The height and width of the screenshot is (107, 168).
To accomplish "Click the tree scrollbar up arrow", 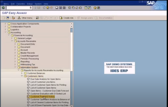I will (x=71, y=24).
